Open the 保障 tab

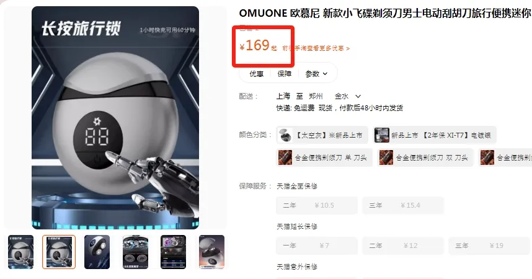coord(285,74)
